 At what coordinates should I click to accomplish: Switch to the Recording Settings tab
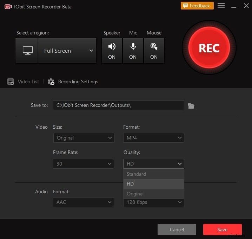78,82
